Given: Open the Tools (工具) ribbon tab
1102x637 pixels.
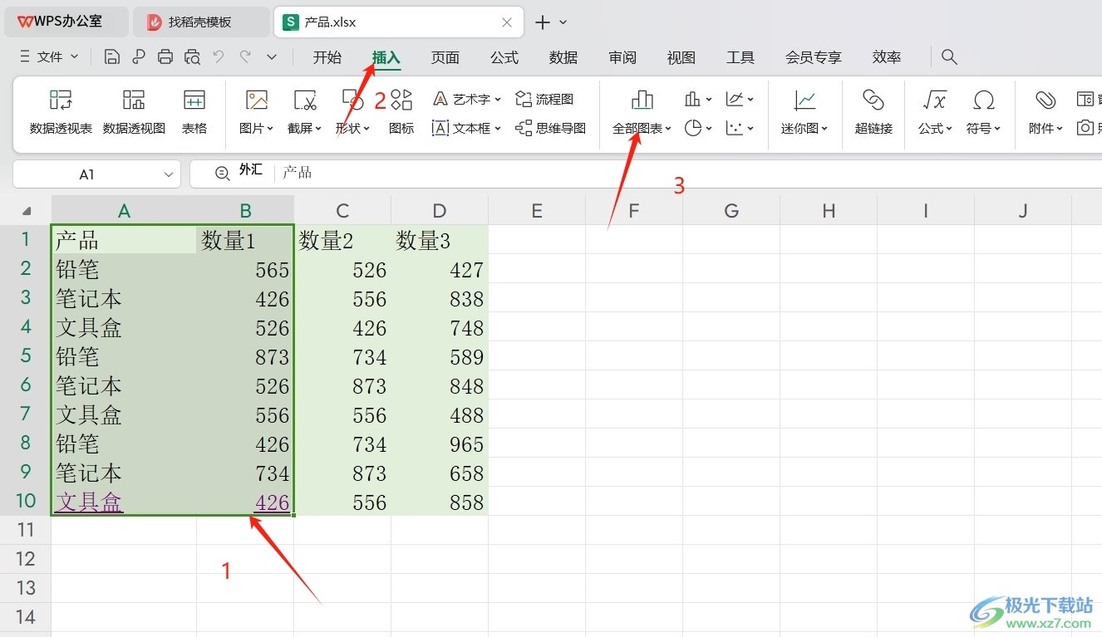Looking at the screenshot, I should (x=740, y=57).
